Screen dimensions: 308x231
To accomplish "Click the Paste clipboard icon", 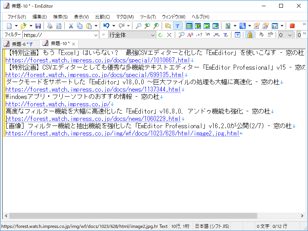I will tap(89, 26).
